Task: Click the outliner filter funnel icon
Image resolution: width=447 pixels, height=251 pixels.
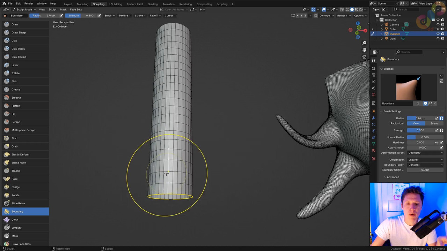Action: click(x=435, y=9)
